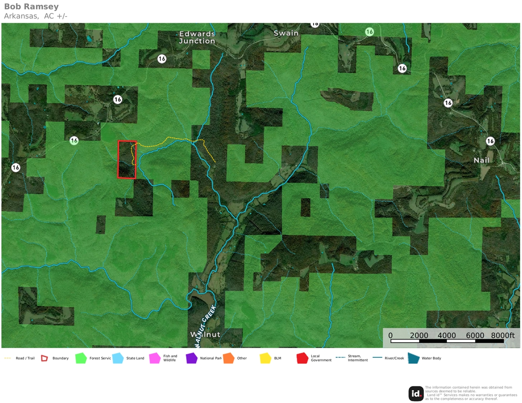The width and height of the screenshot is (522, 403).
Task: Select the Water Body legend icon
Action: pos(413,358)
